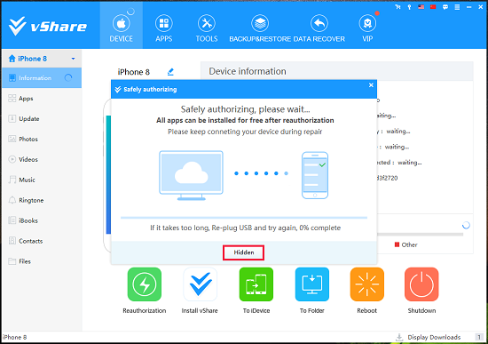
Task: Open Apps in the left sidebar
Action: click(x=42, y=99)
